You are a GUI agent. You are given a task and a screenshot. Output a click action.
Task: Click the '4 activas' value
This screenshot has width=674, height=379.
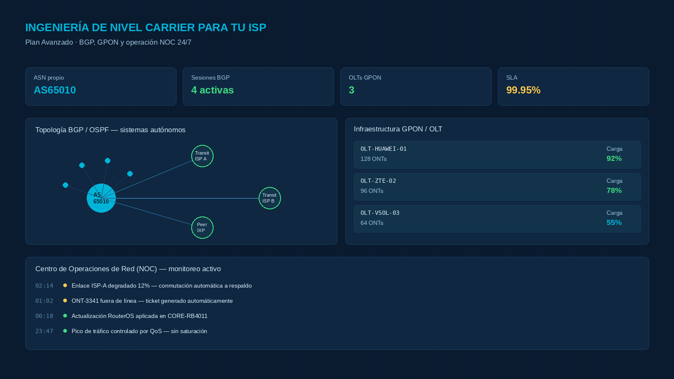(212, 90)
